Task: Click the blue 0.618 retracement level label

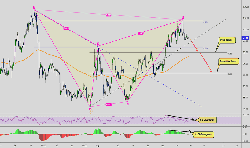Action: (x=205, y=48)
